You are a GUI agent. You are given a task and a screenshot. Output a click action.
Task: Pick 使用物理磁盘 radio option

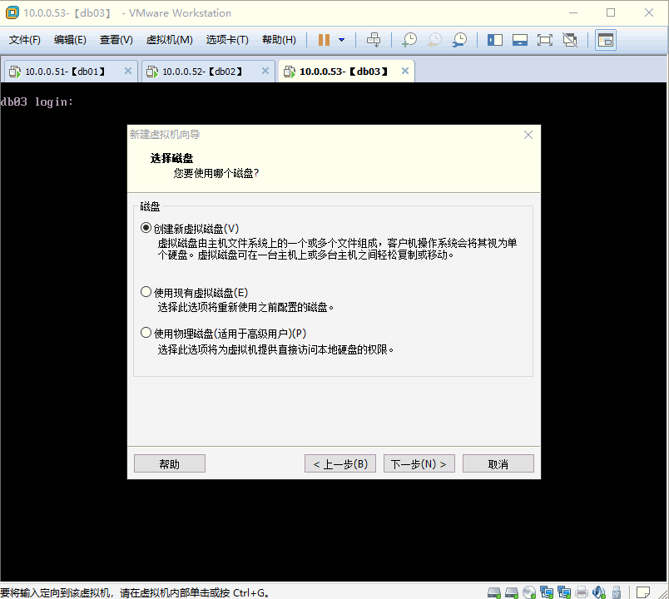pyautogui.click(x=146, y=333)
